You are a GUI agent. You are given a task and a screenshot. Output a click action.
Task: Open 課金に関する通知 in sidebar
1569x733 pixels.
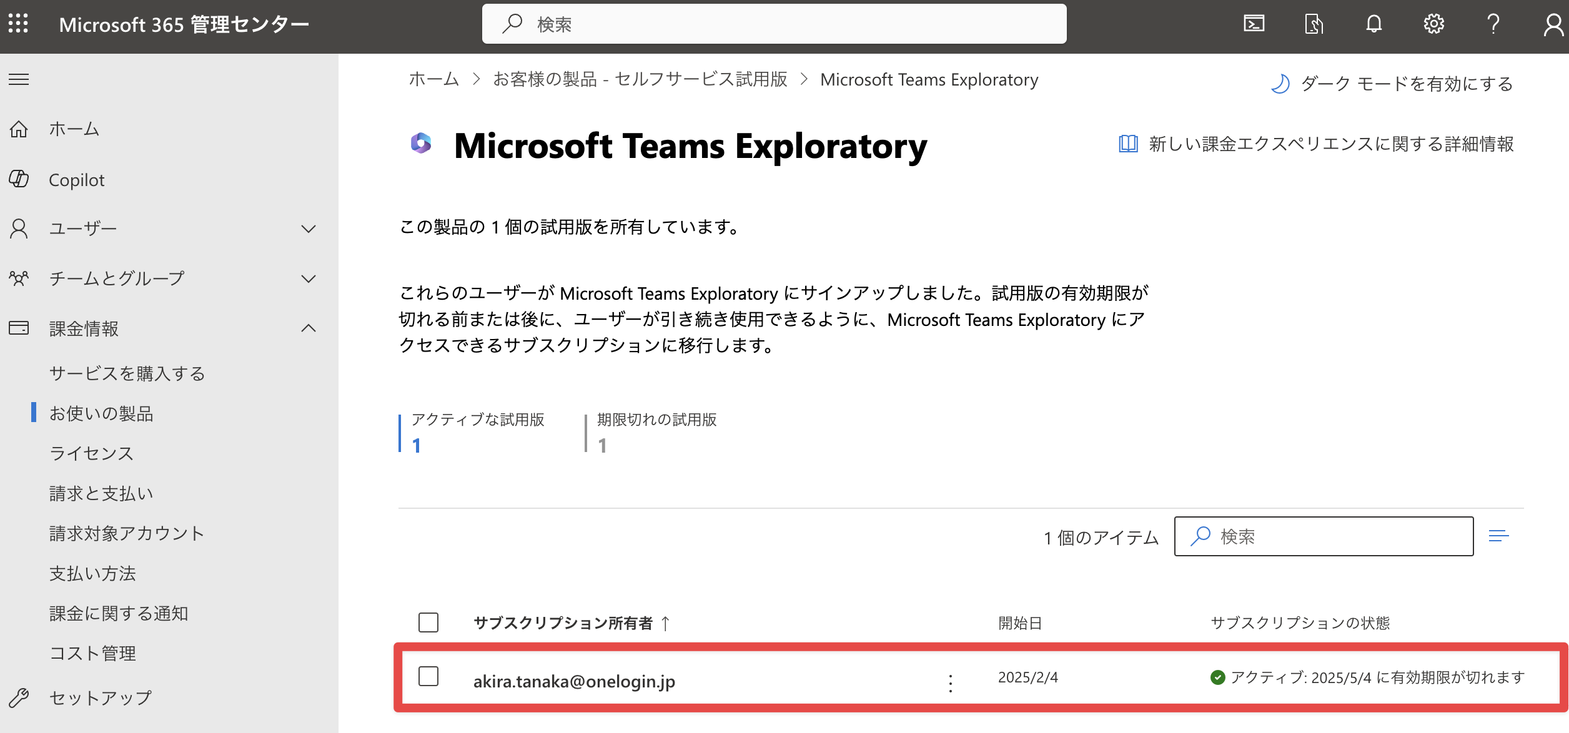pos(119,613)
